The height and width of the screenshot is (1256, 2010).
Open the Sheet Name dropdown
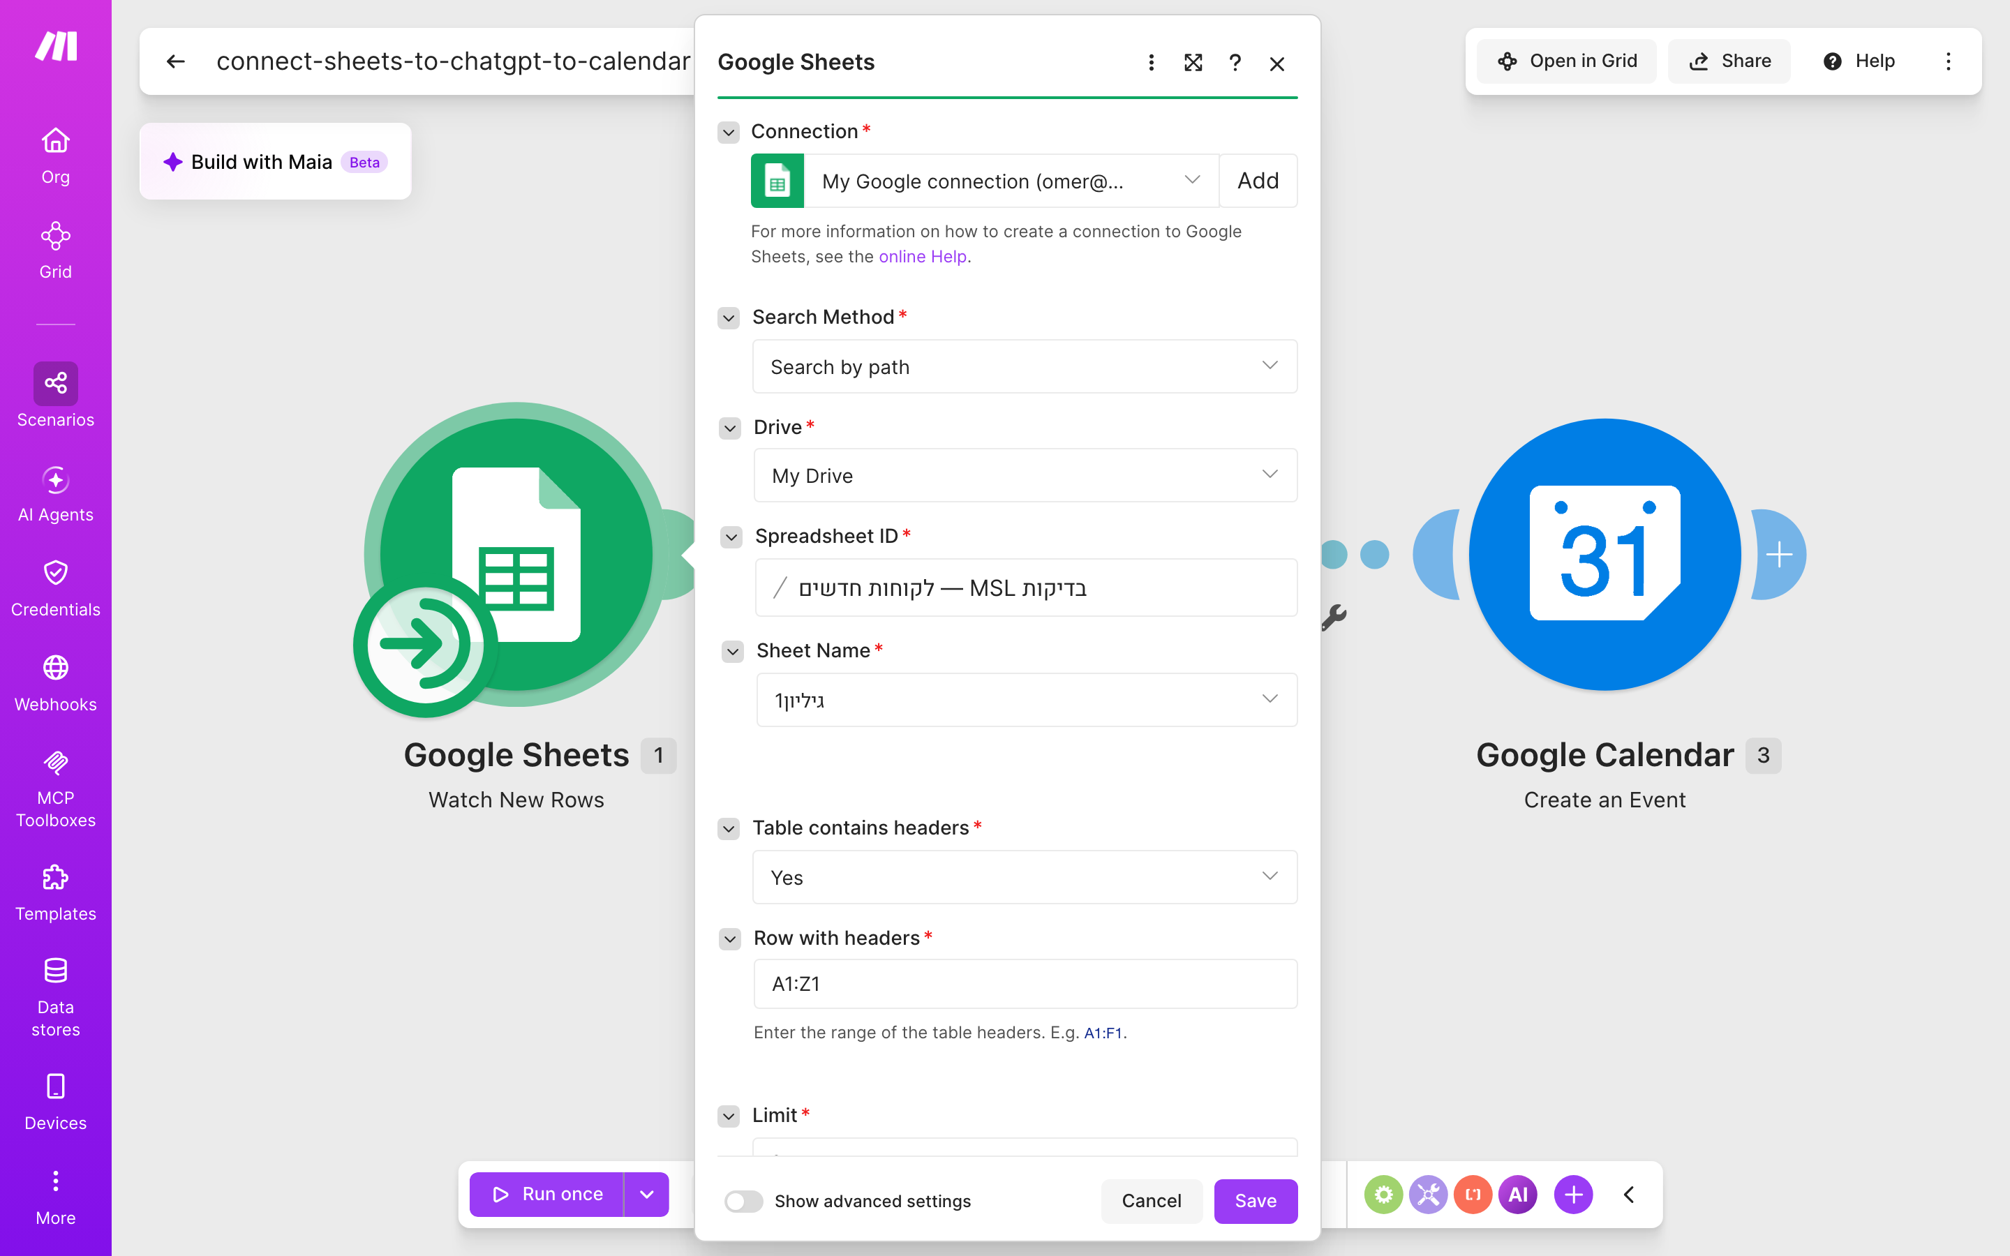coord(1027,699)
